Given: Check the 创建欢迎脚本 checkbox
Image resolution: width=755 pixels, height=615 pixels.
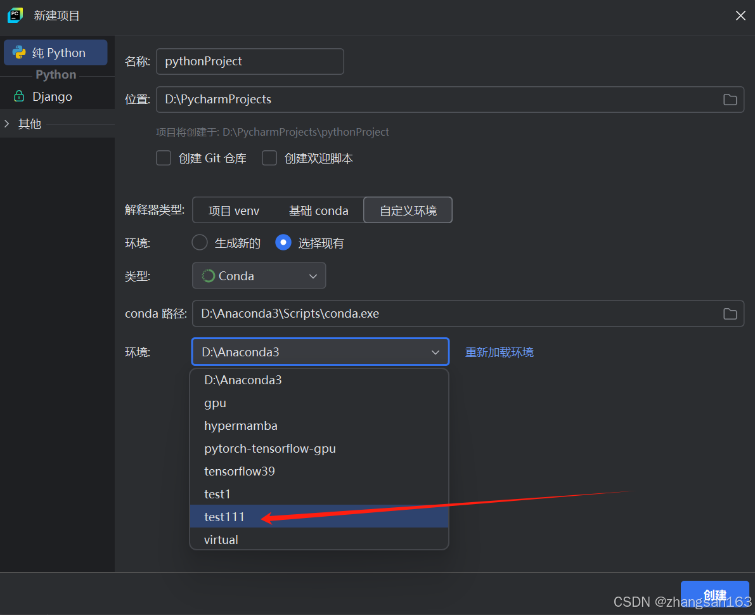Looking at the screenshot, I should (x=269, y=158).
